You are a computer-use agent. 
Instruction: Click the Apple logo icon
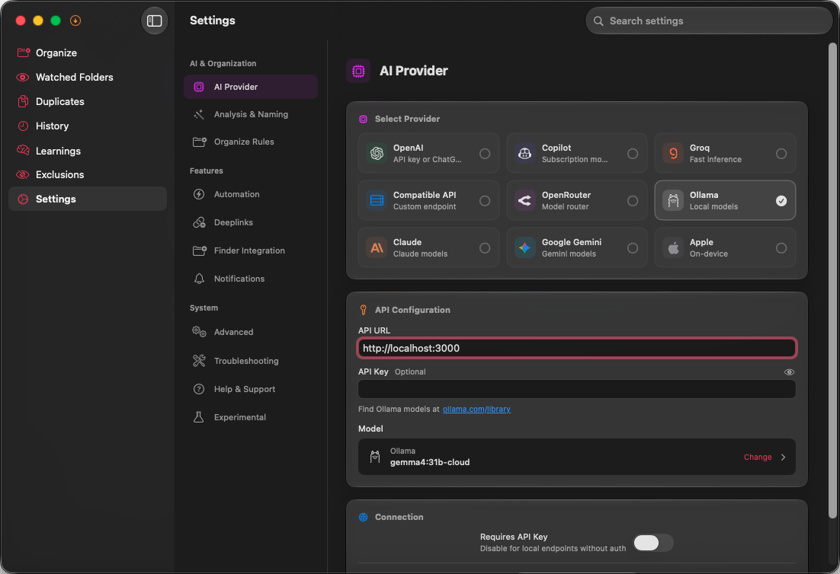pyautogui.click(x=673, y=247)
